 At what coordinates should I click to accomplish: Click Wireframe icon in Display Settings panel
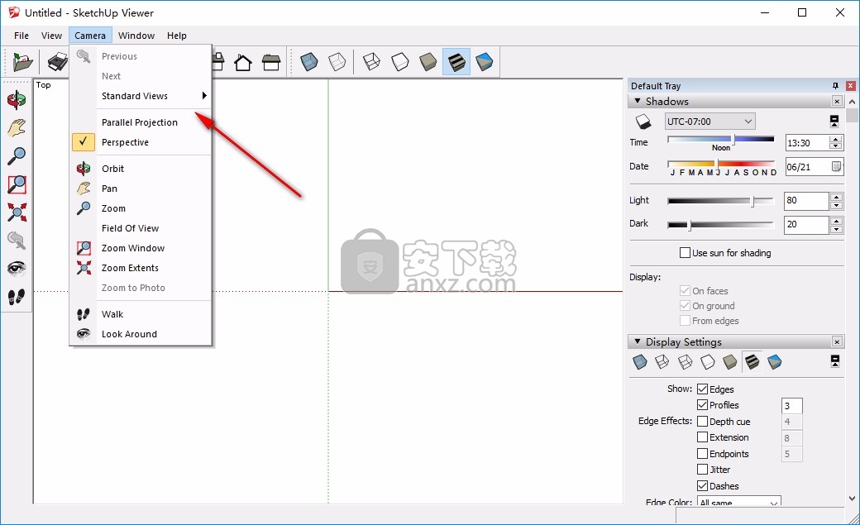coord(685,362)
